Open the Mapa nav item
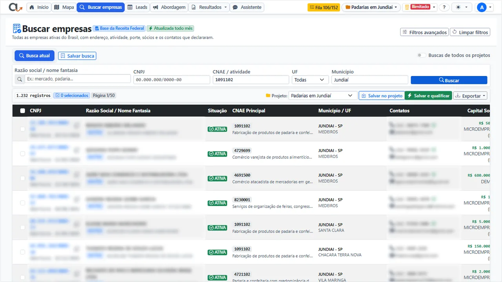The height and width of the screenshot is (282, 502). [x=64, y=7]
